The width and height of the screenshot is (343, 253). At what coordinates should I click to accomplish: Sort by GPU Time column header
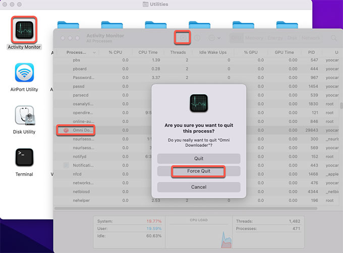tap(284, 53)
